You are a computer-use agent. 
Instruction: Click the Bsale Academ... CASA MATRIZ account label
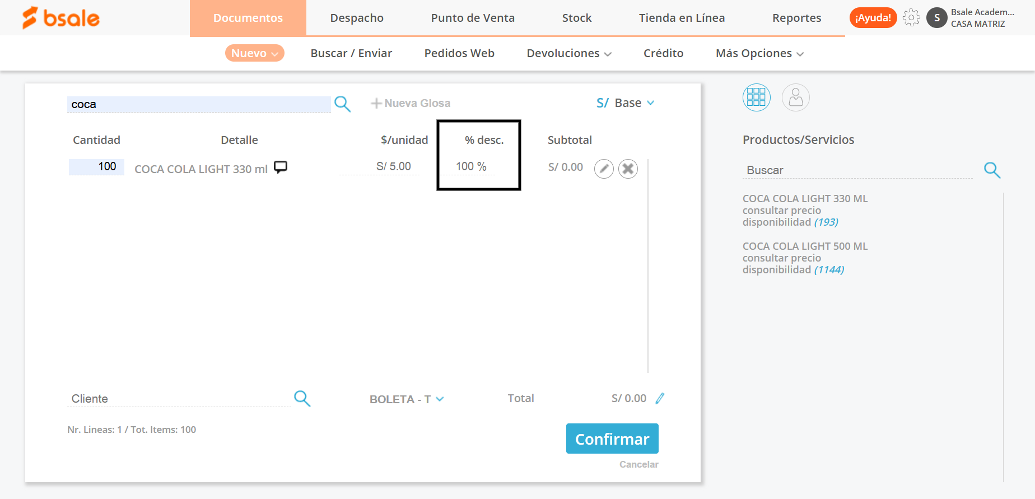click(982, 18)
